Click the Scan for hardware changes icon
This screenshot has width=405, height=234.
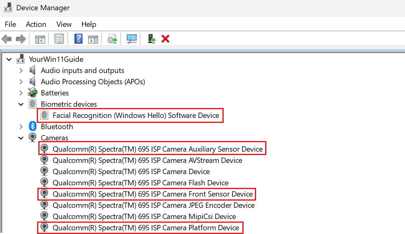[x=131, y=39]
